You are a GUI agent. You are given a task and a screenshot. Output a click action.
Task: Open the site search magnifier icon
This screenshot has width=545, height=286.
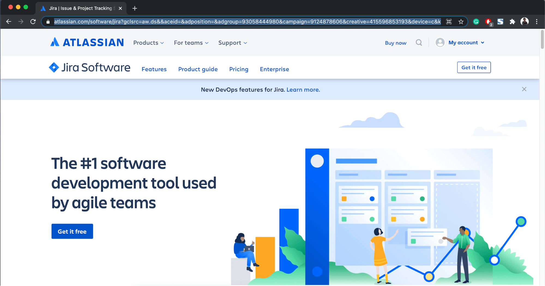[x=419, y=43]
